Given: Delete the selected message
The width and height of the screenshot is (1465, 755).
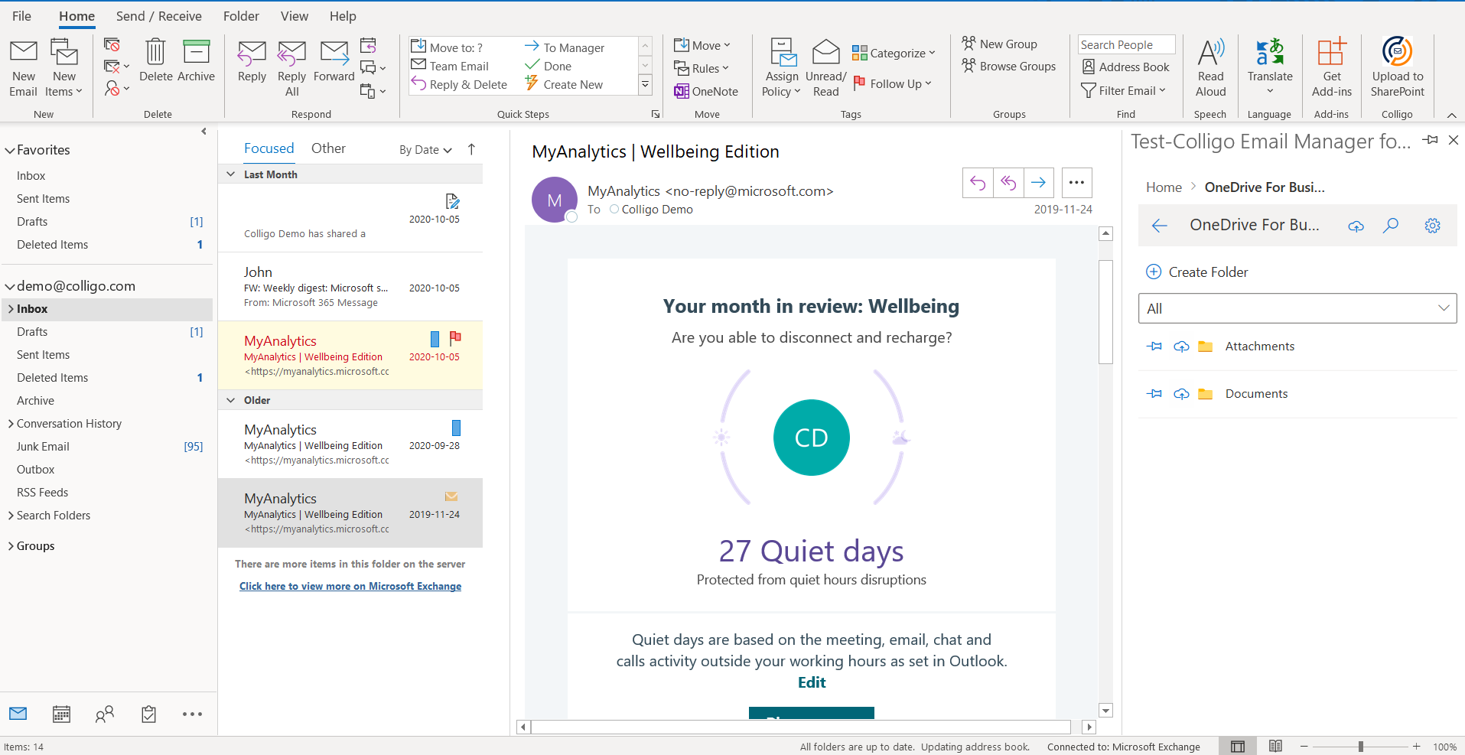Looking at the screenshot, I should click(x=155, y=60).
